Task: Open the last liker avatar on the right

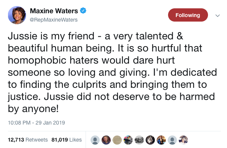Action: click(x=183, y=140)
